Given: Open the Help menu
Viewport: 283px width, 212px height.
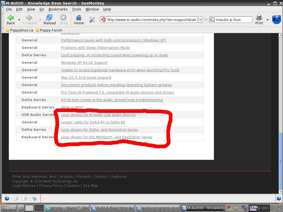Looking at the screenshot, I should (x=107, y=9).
